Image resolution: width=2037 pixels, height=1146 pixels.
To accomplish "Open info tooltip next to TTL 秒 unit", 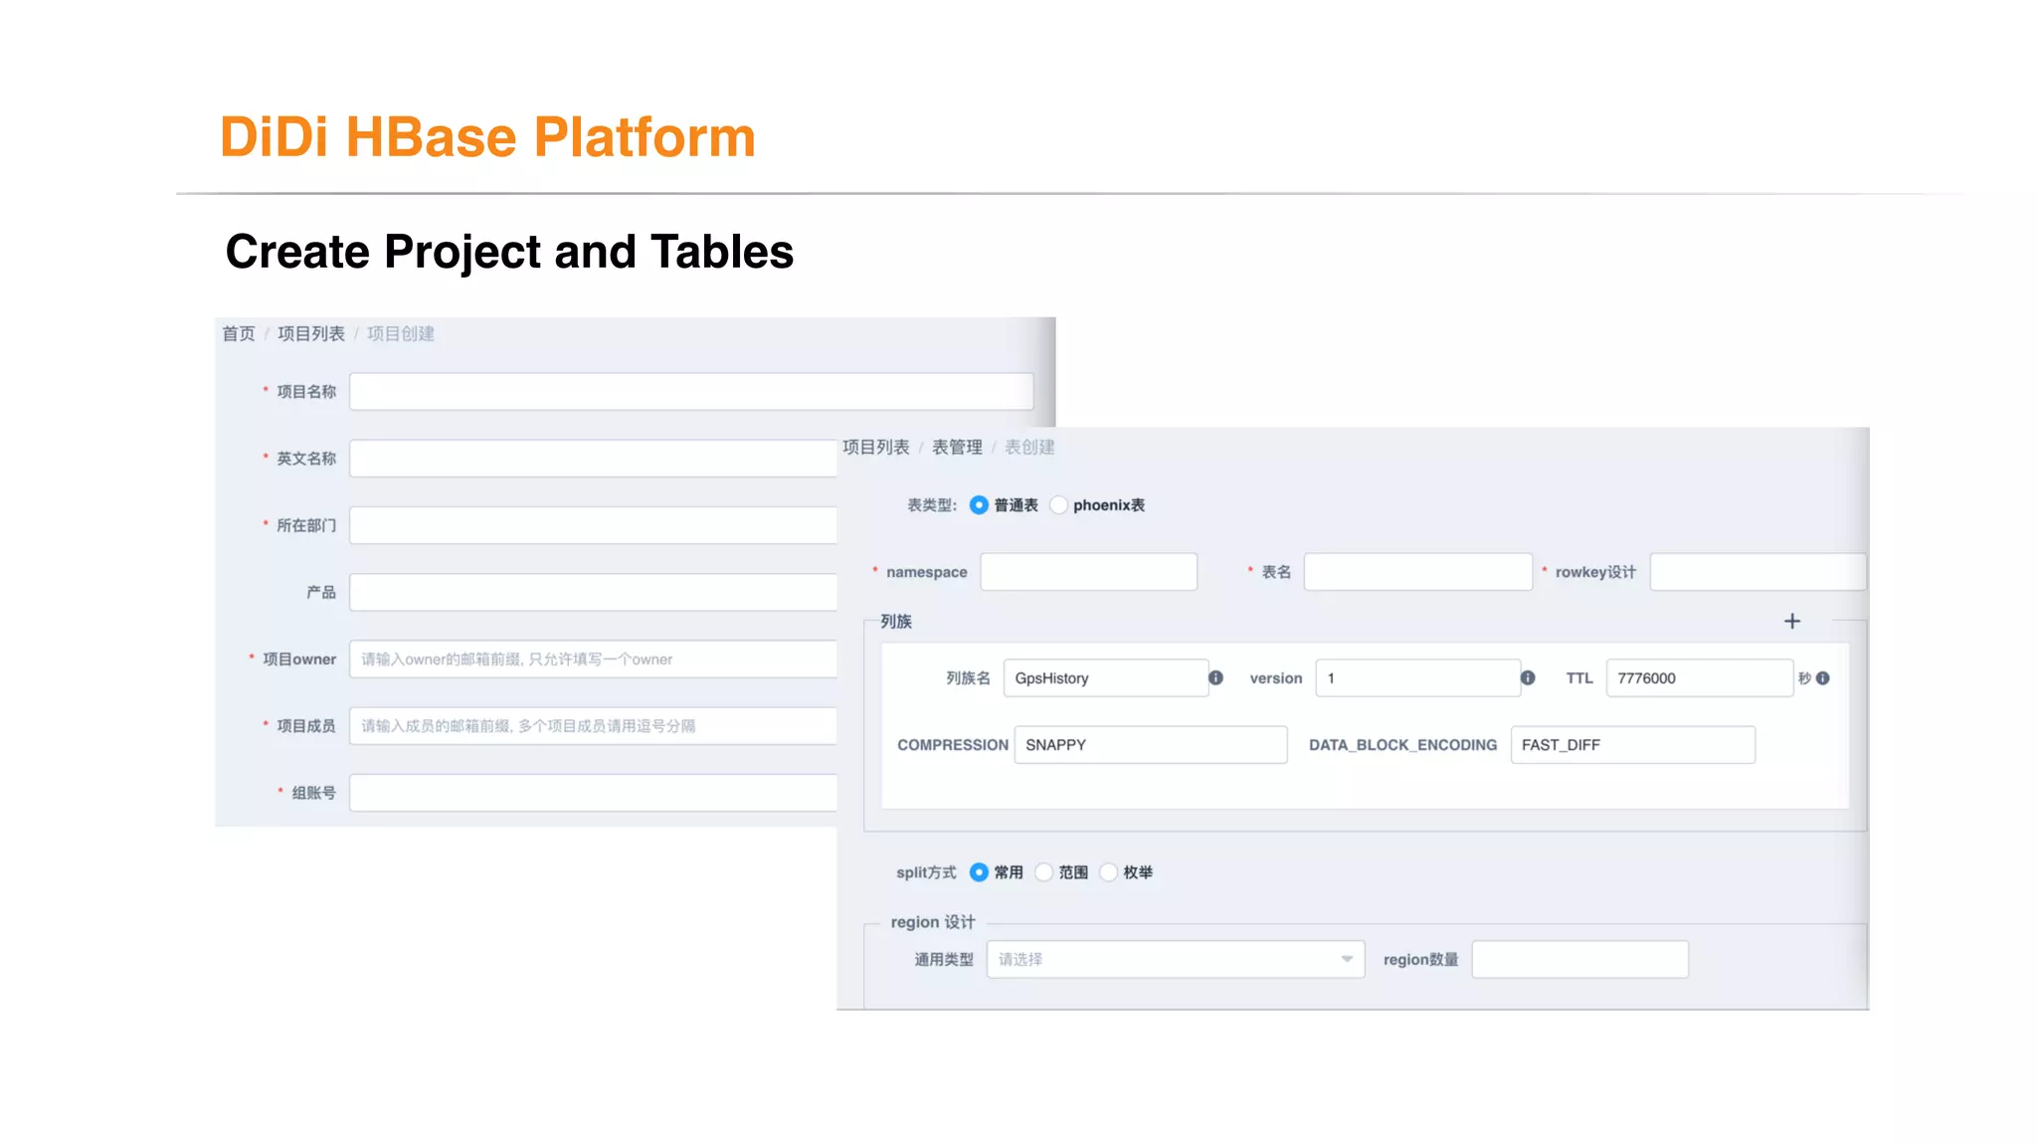I will click(x=1822, y=677).
